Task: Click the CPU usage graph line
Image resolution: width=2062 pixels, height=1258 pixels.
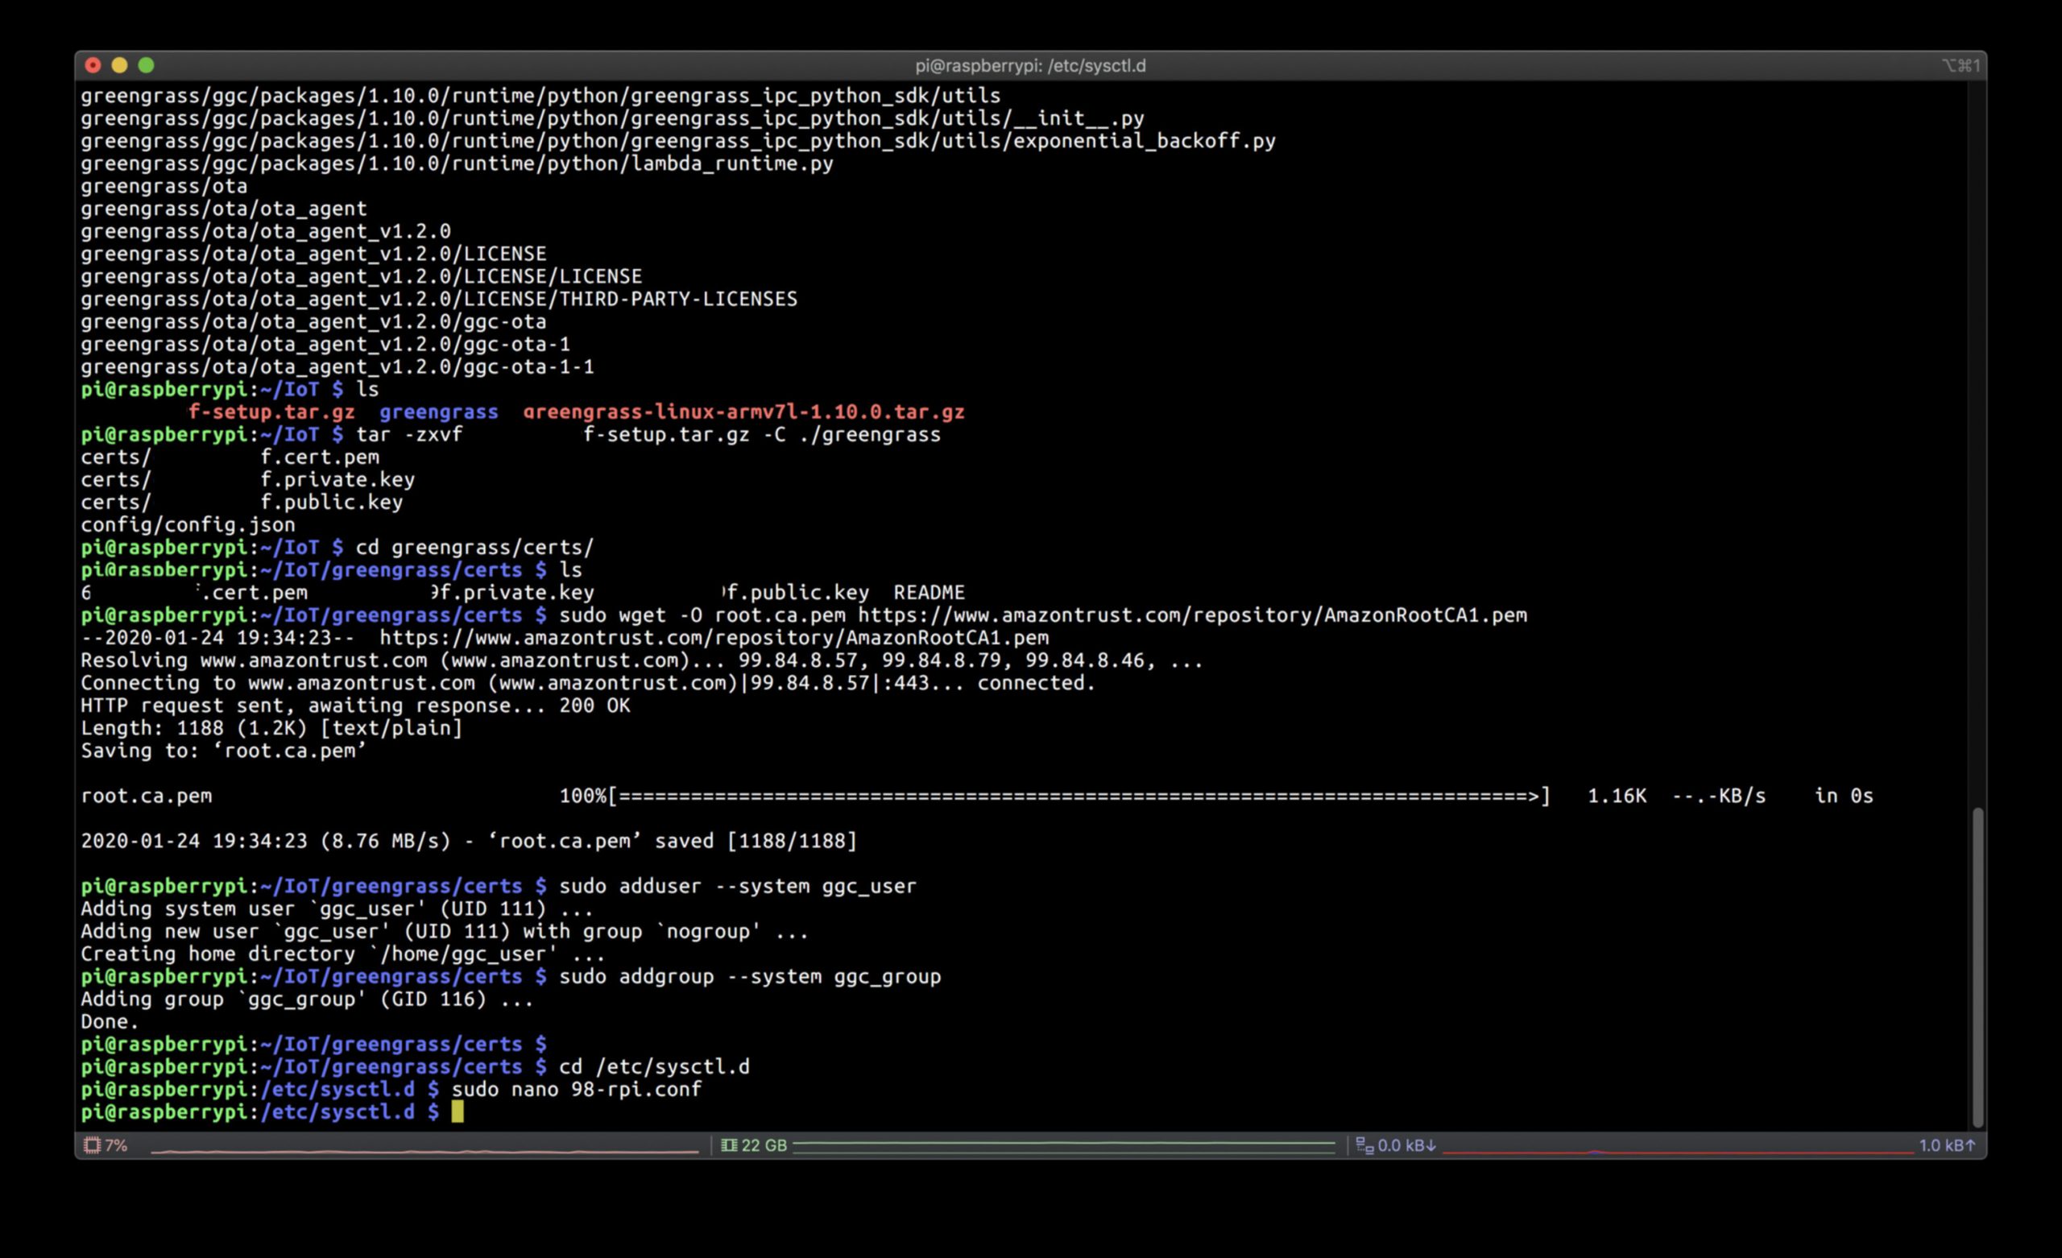Action: point(424,1152)
